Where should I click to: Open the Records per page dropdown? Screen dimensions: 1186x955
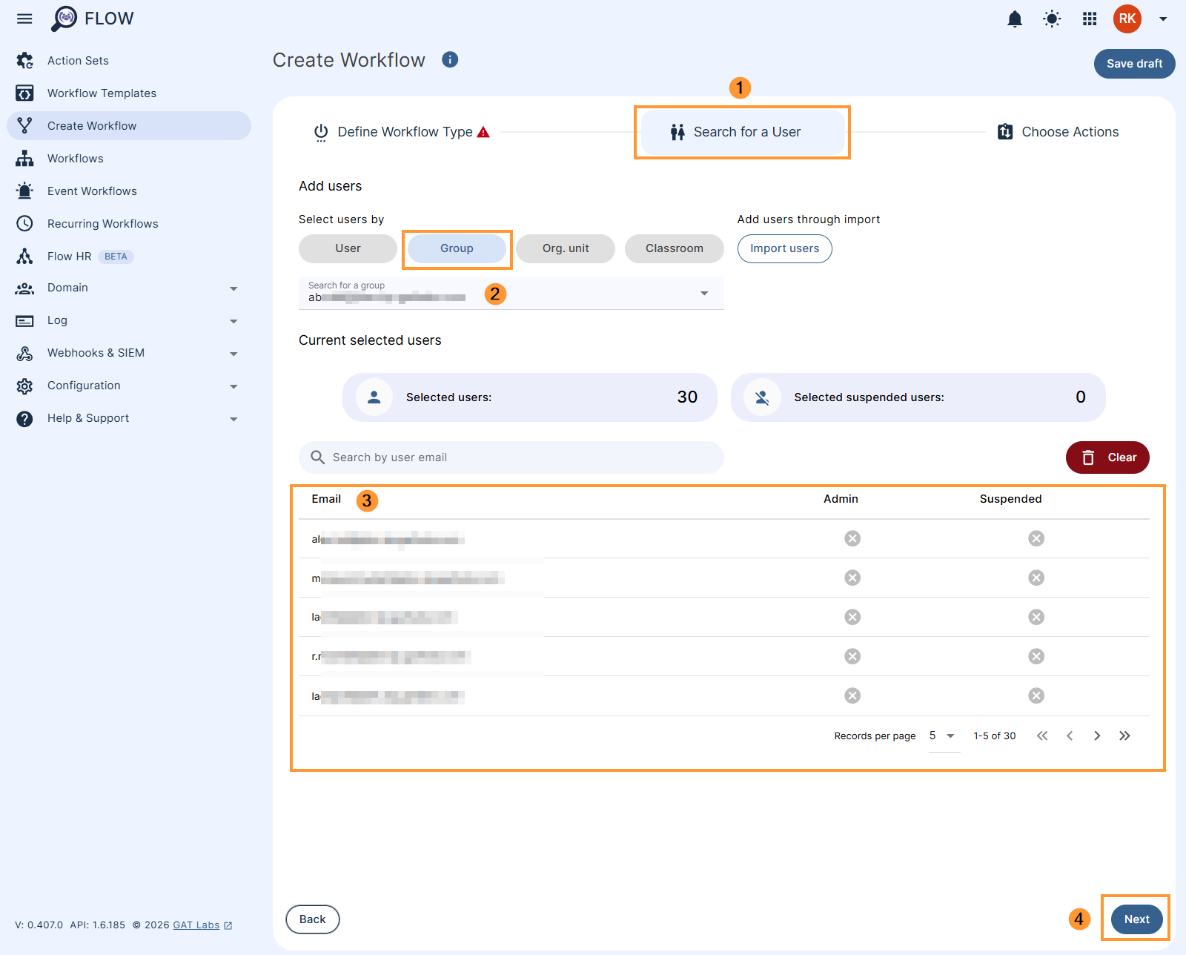tap(943, 736)
